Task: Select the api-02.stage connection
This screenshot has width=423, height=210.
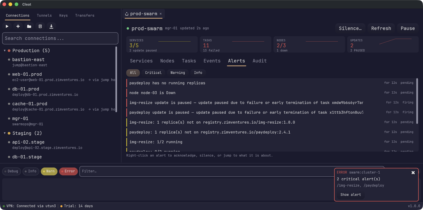Action: point(59,145)
